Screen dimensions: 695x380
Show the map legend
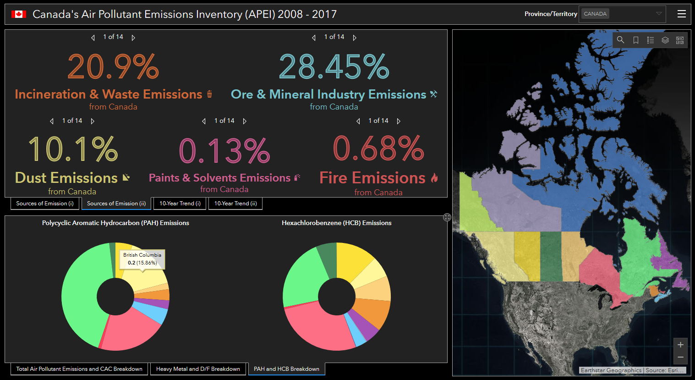tap(651, 40)
